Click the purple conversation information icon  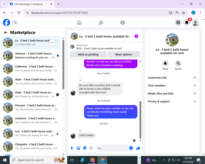pyautogui.click(x=136, y=36)
